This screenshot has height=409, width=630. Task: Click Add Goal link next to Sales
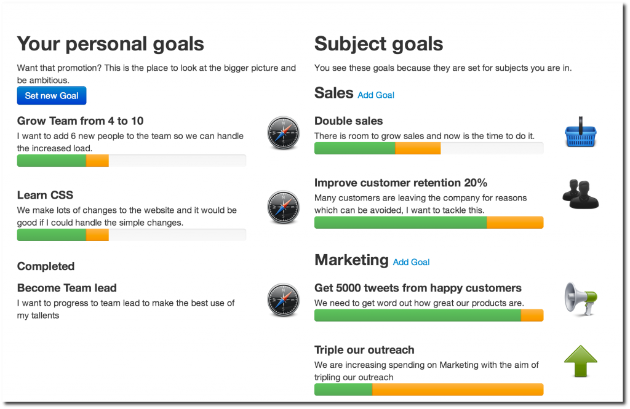pos(376,95)
